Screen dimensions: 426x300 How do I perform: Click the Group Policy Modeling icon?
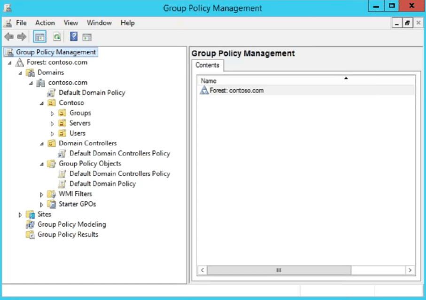tap(30, 224)
